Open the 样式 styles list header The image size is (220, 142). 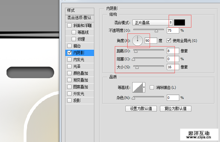point(80,11)
